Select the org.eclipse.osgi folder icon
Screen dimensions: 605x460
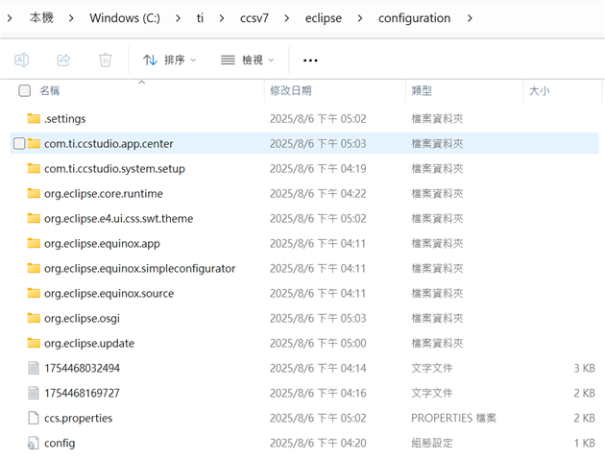(34, 319)
